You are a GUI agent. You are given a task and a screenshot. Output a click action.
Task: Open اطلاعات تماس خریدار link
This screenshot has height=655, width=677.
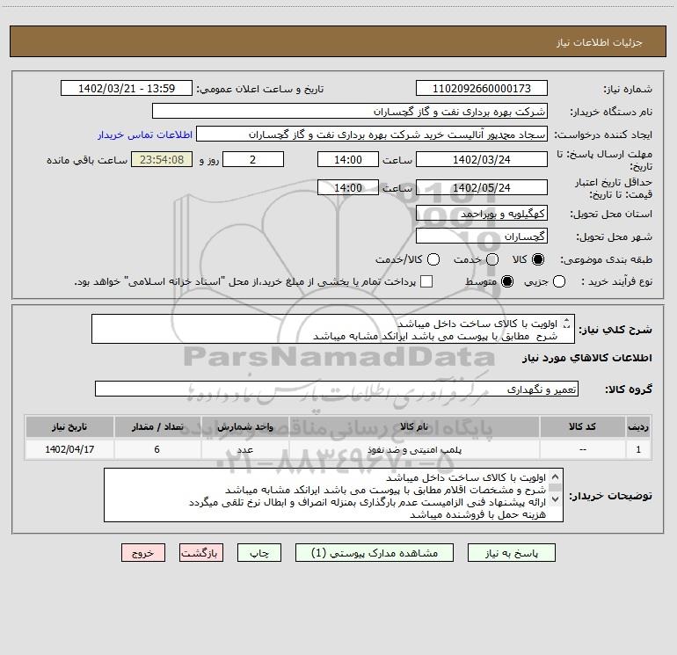tap(145, 135)
